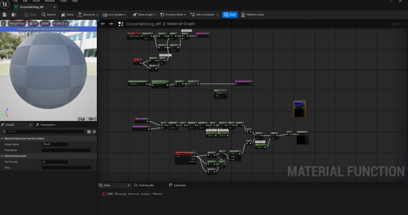
Task: Click Material Graph in the breadcrumb
Action: pyautogui.click(x=181, y=23)
